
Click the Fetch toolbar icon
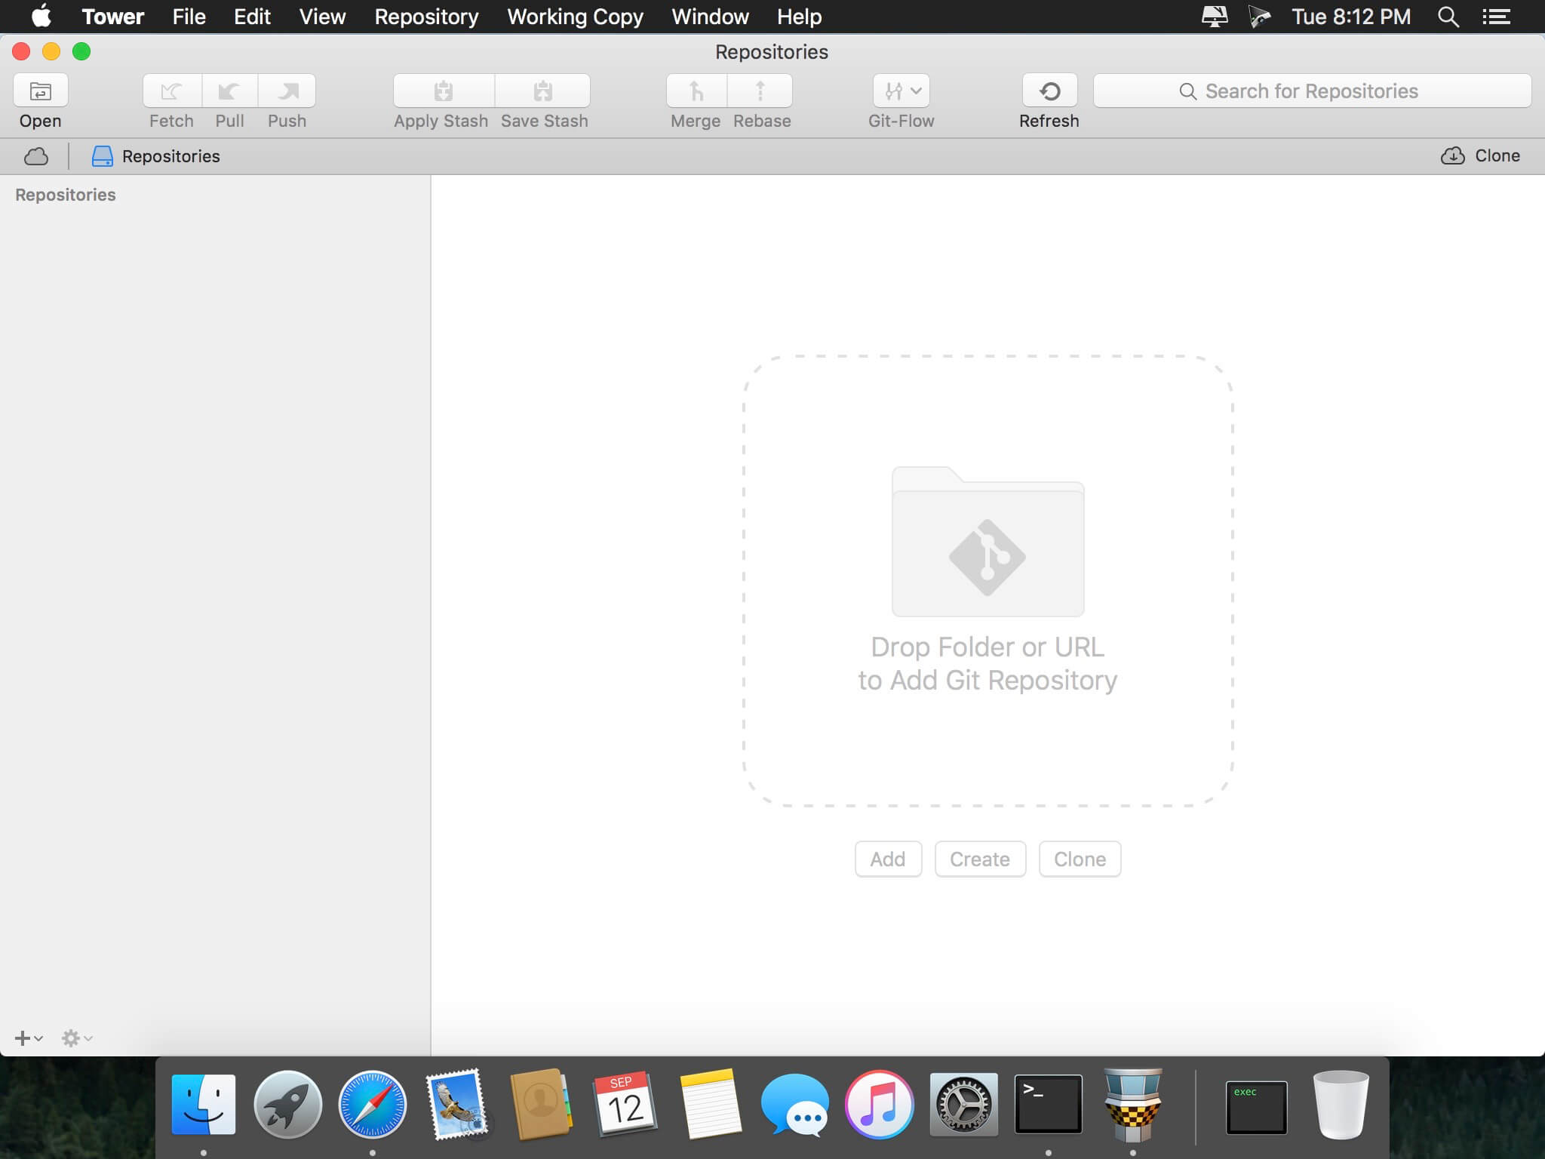(x=172, y=91)
